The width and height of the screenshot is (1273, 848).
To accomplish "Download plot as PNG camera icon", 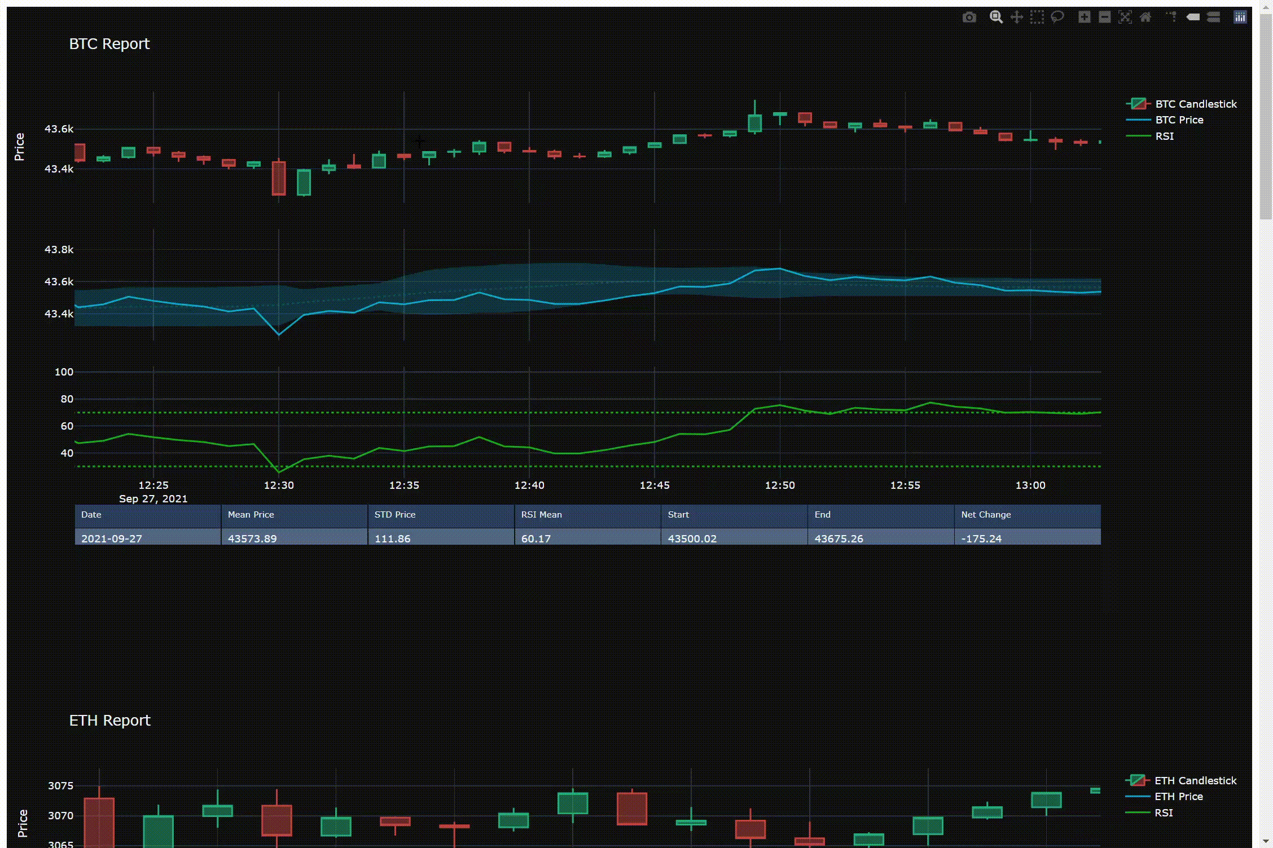I will coord(969,17).
